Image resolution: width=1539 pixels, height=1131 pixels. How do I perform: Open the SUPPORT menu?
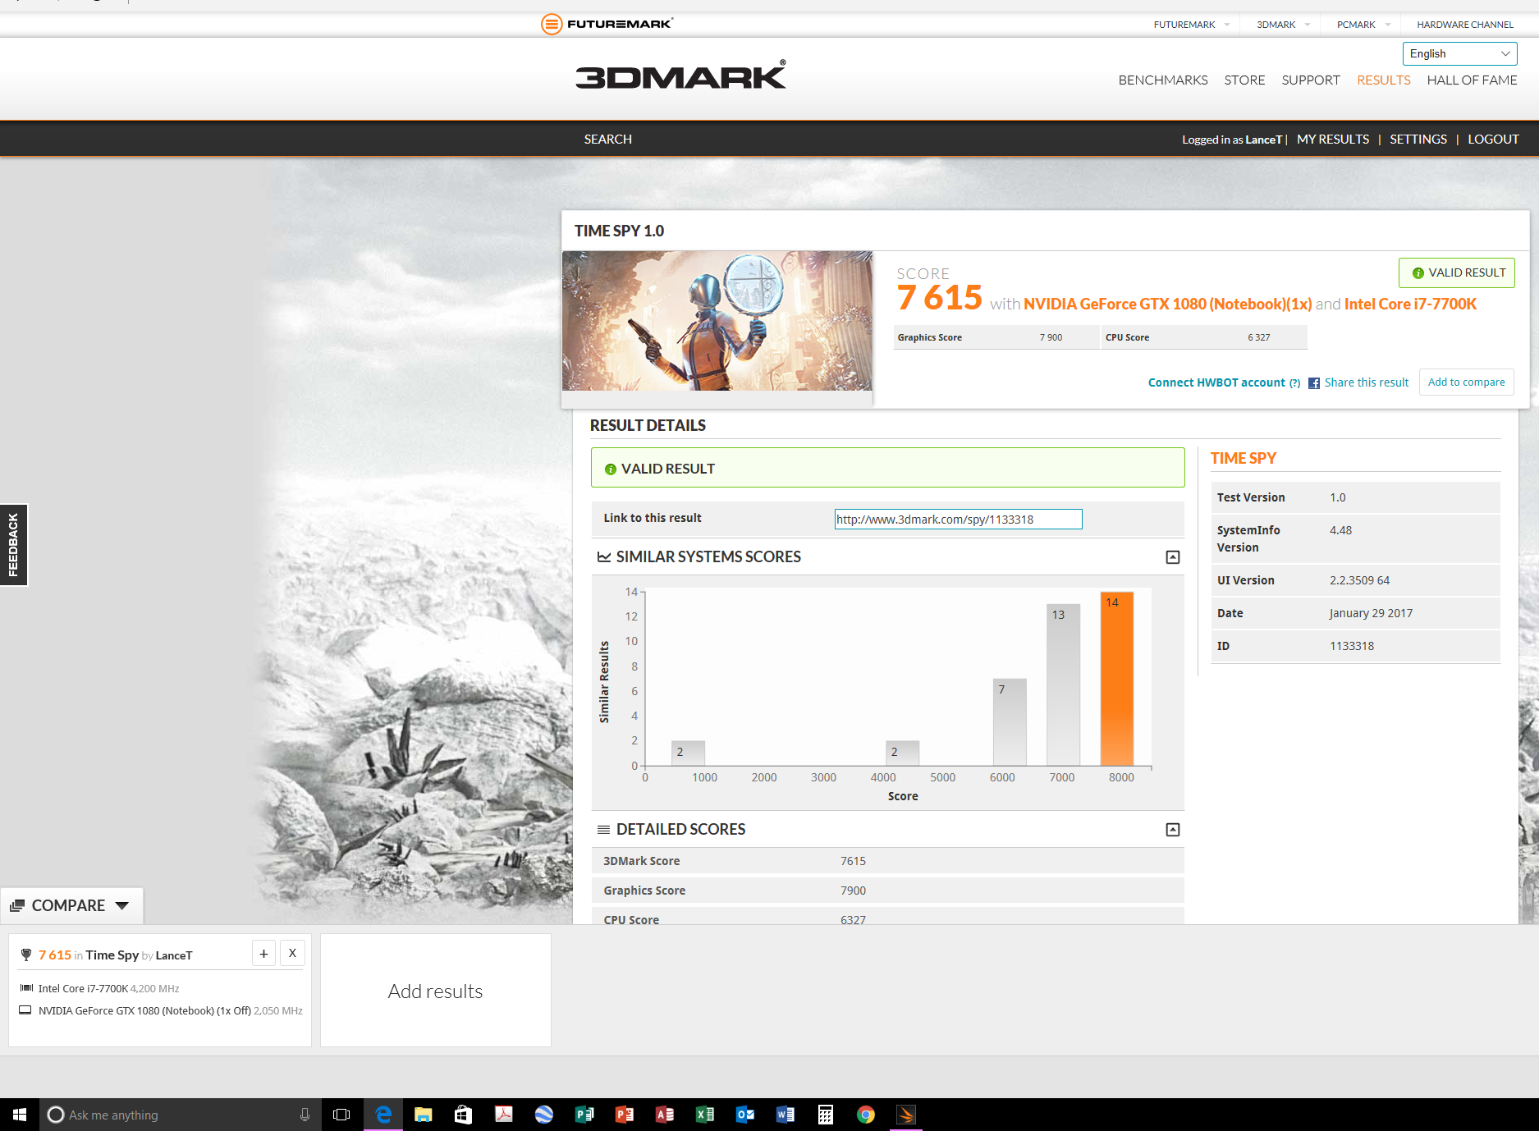[x=1311, y=80]
